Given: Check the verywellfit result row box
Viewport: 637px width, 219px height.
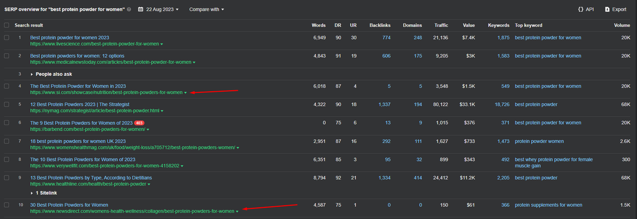Looking at the screenshot, I should (x=6, y=160).
